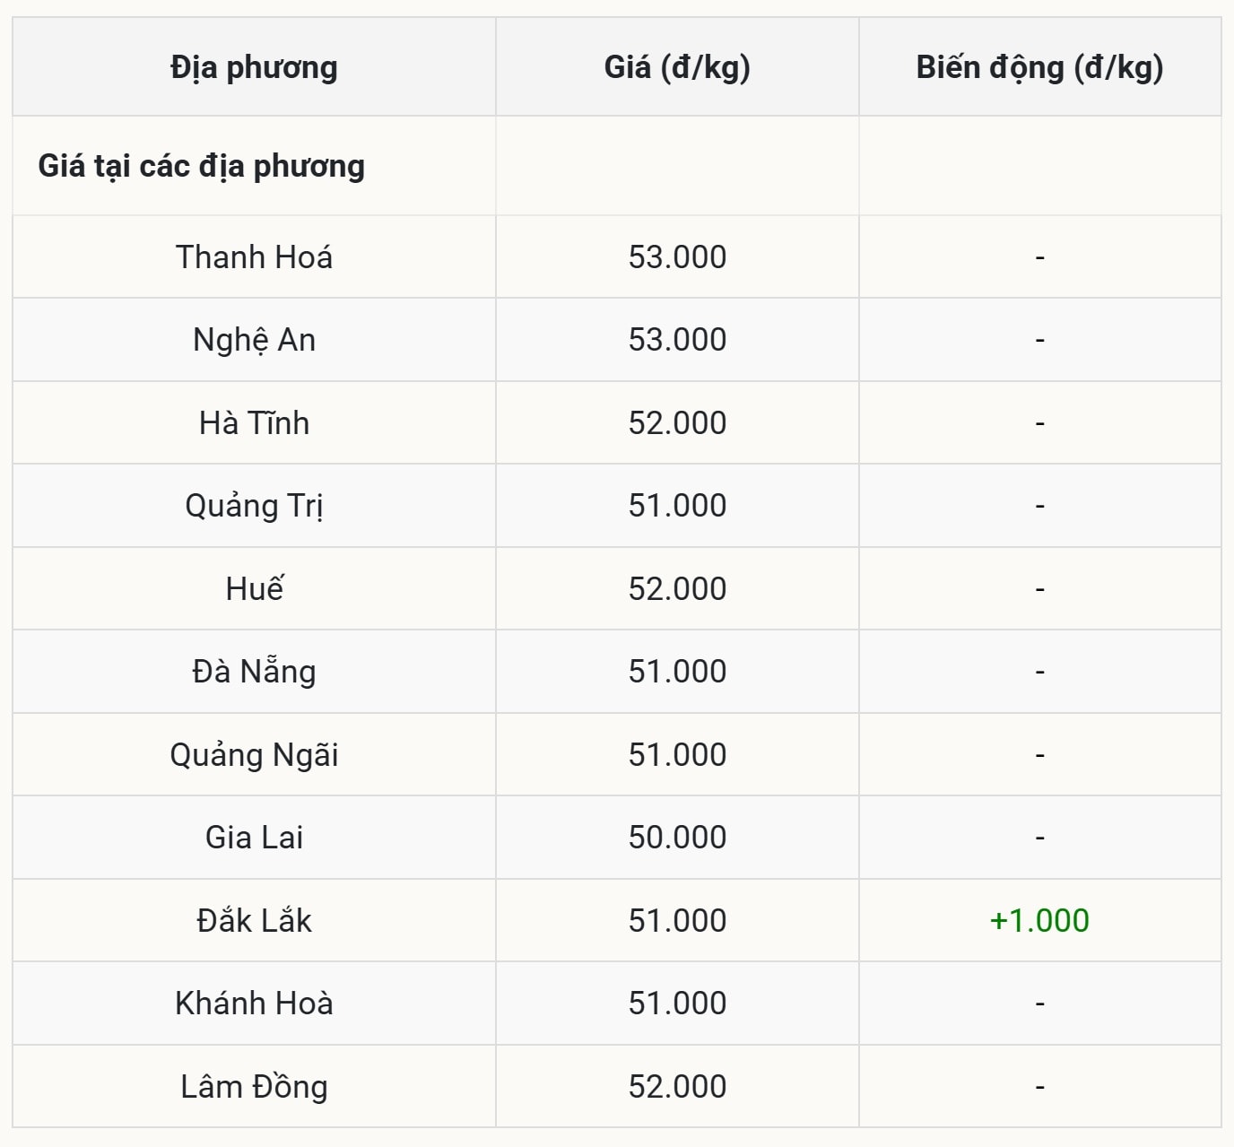Click the Giá (đ/kg) column header
Viewport: 1234px width, 1147px height.
[677, 68]
